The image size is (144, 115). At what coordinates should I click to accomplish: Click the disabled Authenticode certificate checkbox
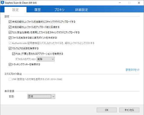click(x=10, y=43)
